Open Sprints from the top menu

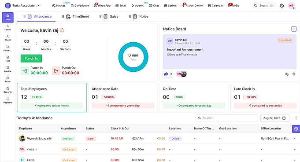coord(170,6)
